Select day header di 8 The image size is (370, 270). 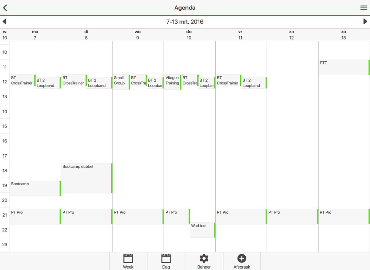[x=86, y=35]
